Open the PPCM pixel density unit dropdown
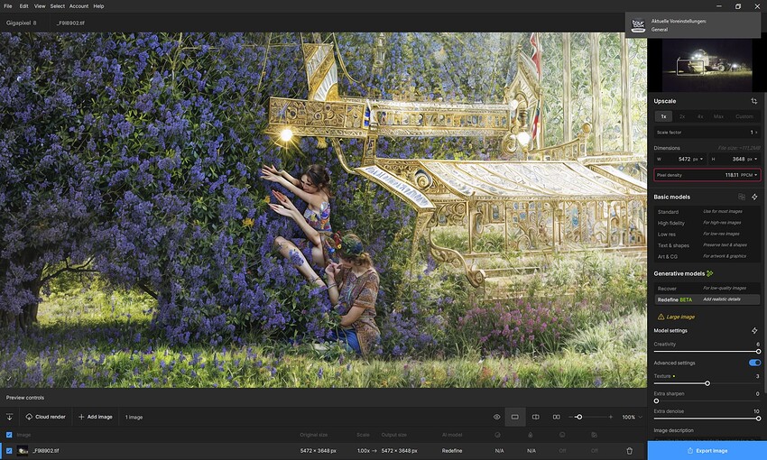This screenshot has height=460, width=767. (x=749, y=175)
